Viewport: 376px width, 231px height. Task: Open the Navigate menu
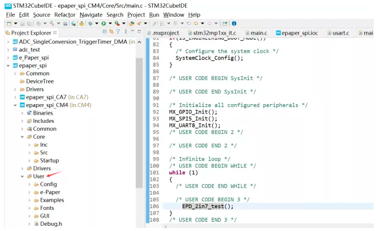point(91,15)
